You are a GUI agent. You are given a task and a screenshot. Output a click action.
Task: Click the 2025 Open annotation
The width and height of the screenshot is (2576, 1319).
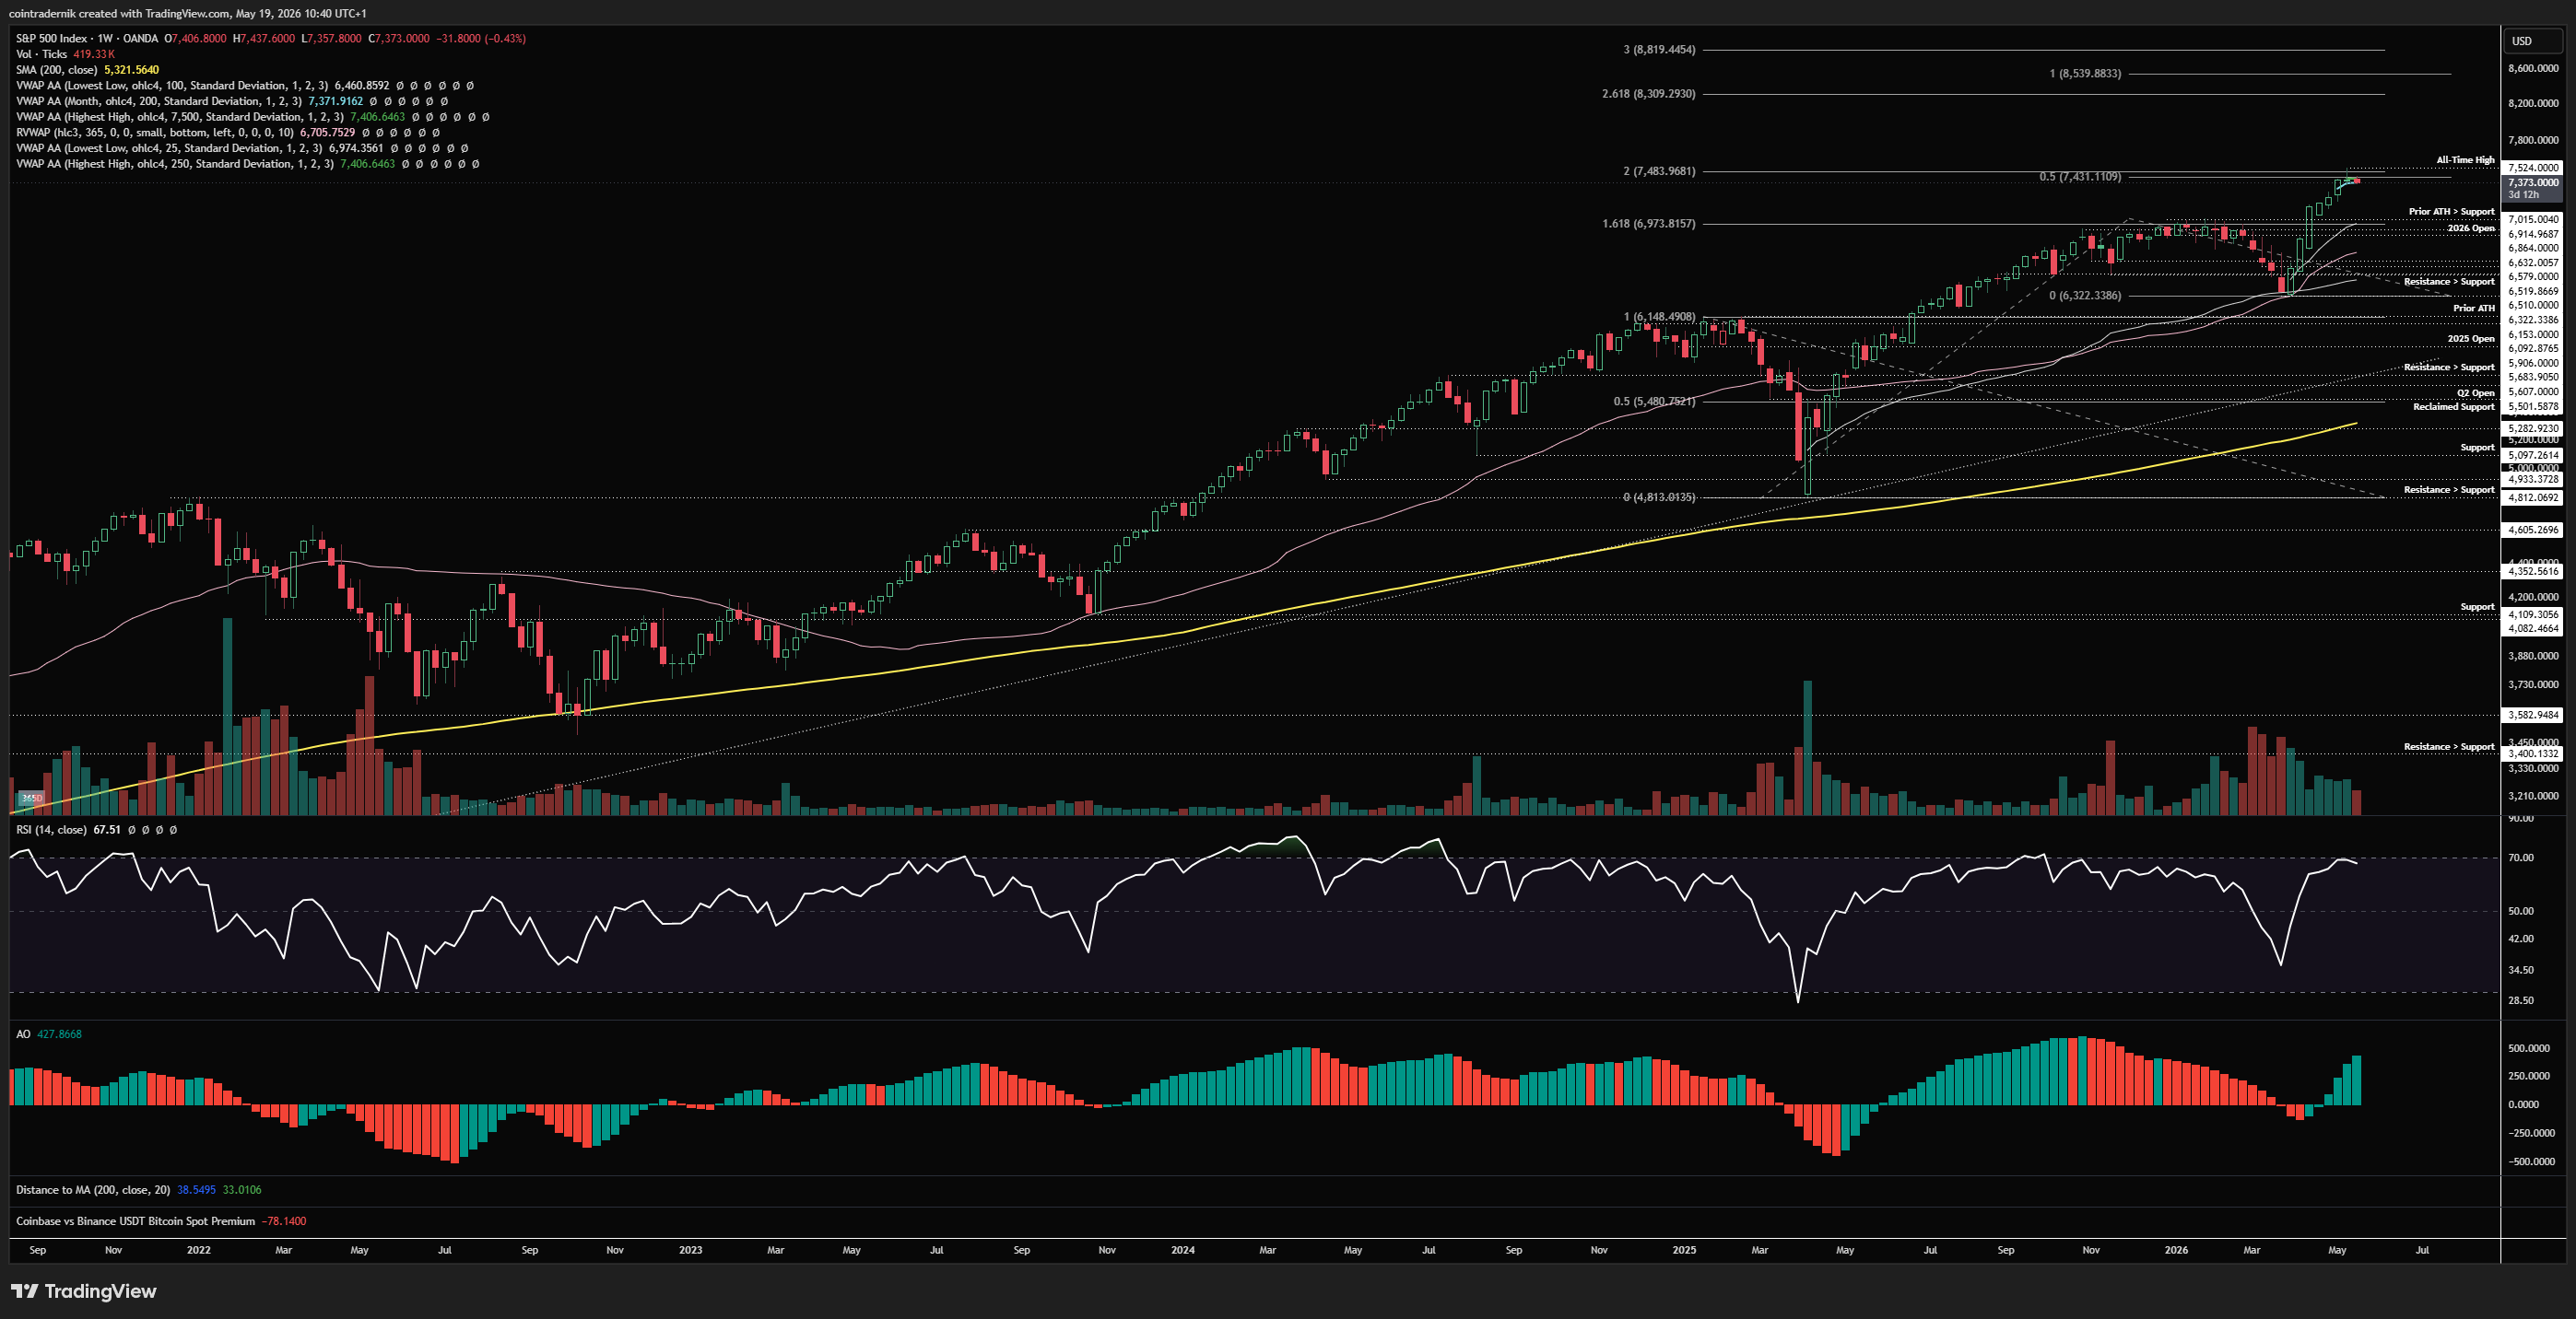coord(2470,339)
